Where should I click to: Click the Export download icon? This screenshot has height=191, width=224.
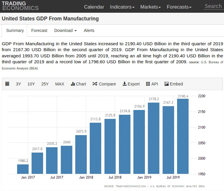tap(125, 84)
